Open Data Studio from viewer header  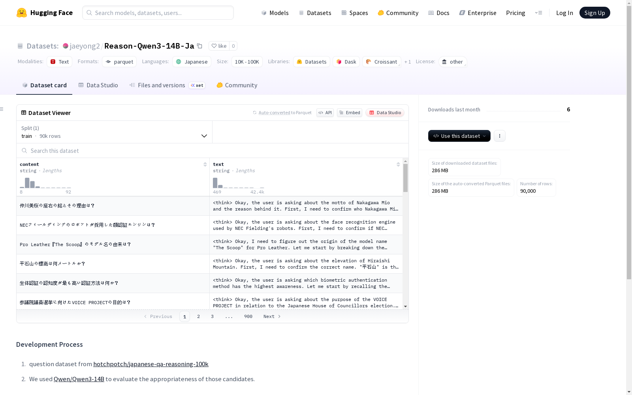click(x=385, y=113)
